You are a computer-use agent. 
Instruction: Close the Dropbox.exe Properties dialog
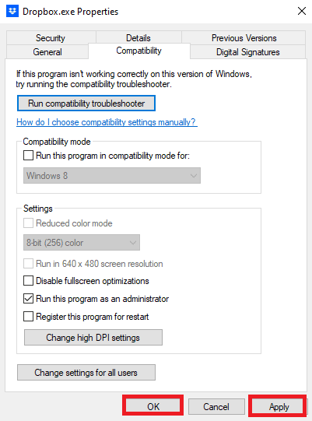point(302,11)
